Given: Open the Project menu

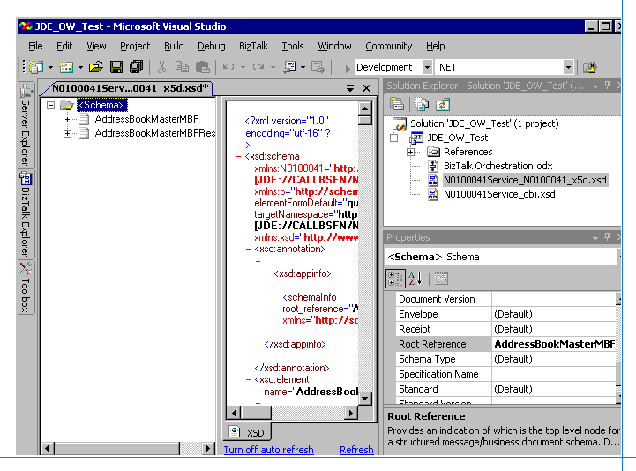Looking at the screenshot, I should tap(135, 46).
